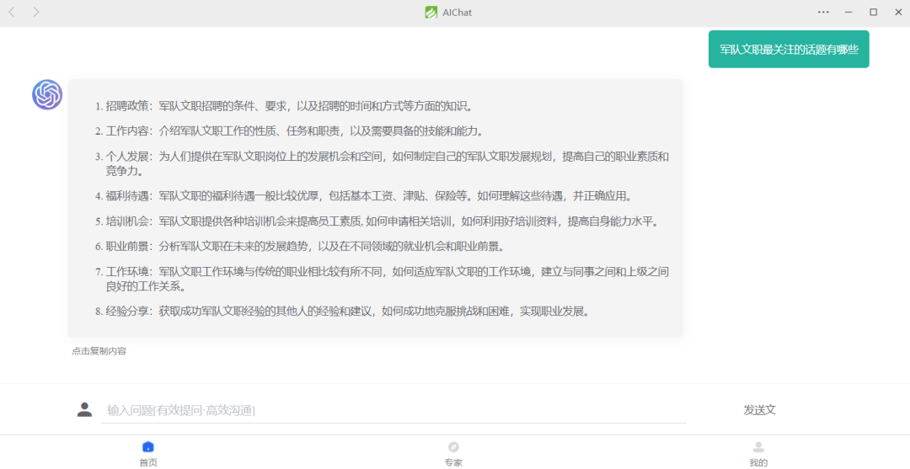This screenshot has height=469, width=910.
Task: Click the AIChat green logo icon
Action: pyautogui.click(x=431, y=12)
